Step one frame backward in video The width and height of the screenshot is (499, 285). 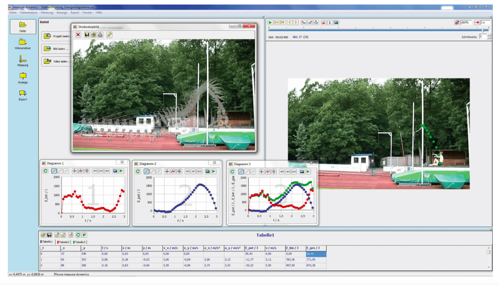290,23
